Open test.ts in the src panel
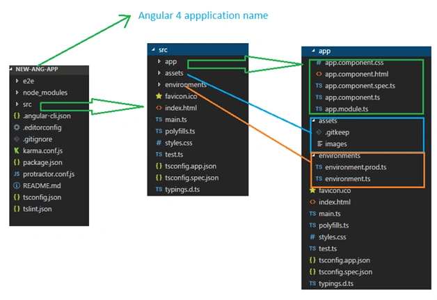 pyautogui.click(x=174, y=155)
